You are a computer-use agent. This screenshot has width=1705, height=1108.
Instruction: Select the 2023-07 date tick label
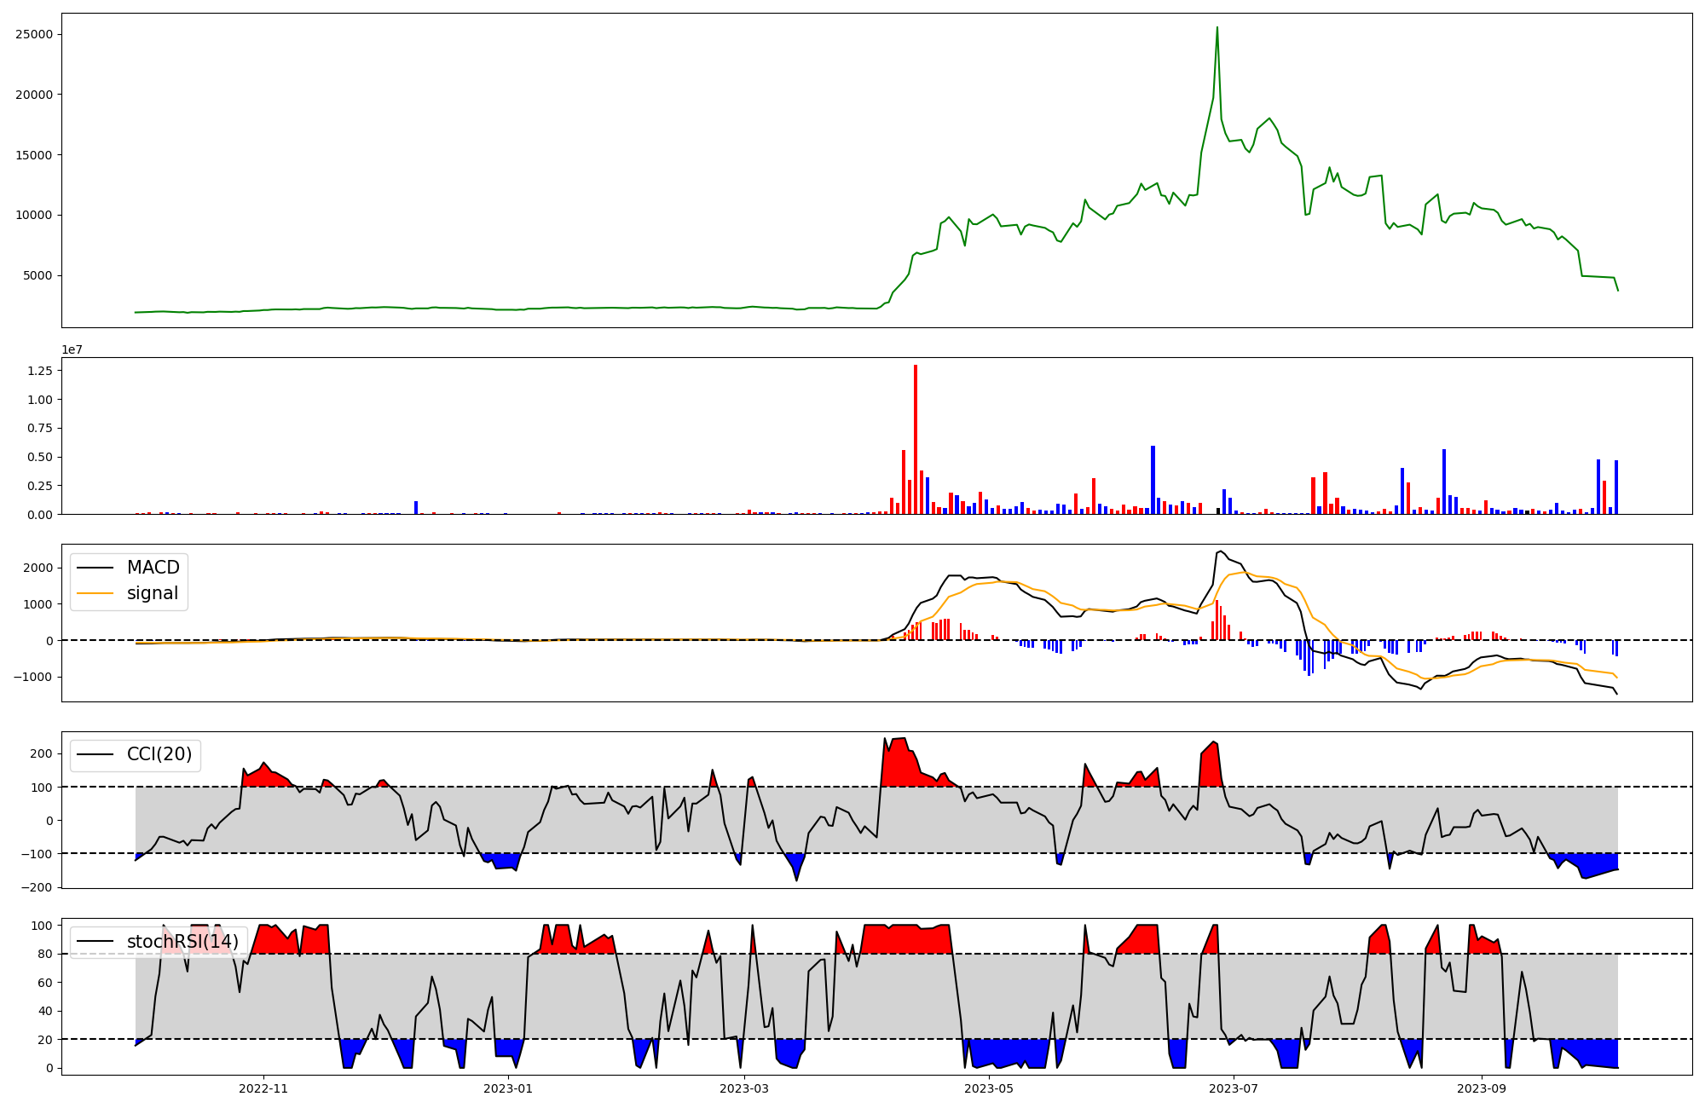1234,1088
